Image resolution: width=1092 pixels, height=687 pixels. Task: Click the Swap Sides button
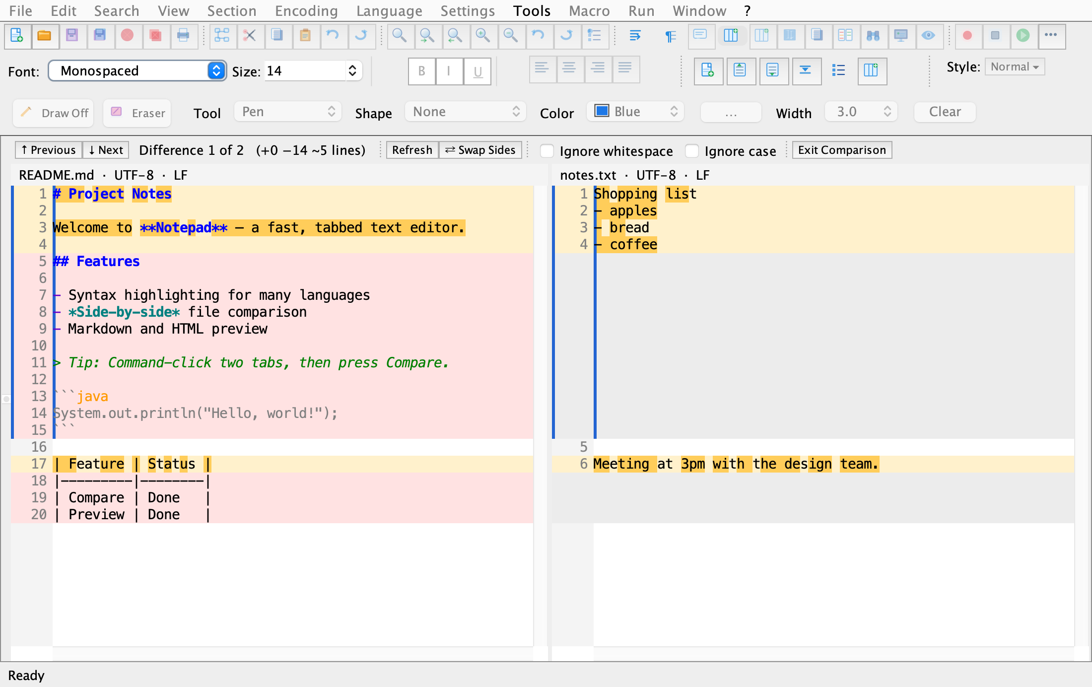pyautogui.click(x=480, y=150)
